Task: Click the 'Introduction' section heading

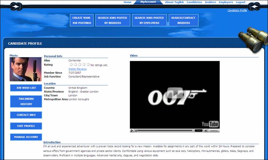Action: (x=52, y=142)
